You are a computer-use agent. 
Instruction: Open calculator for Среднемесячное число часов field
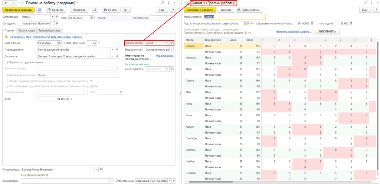312,24
